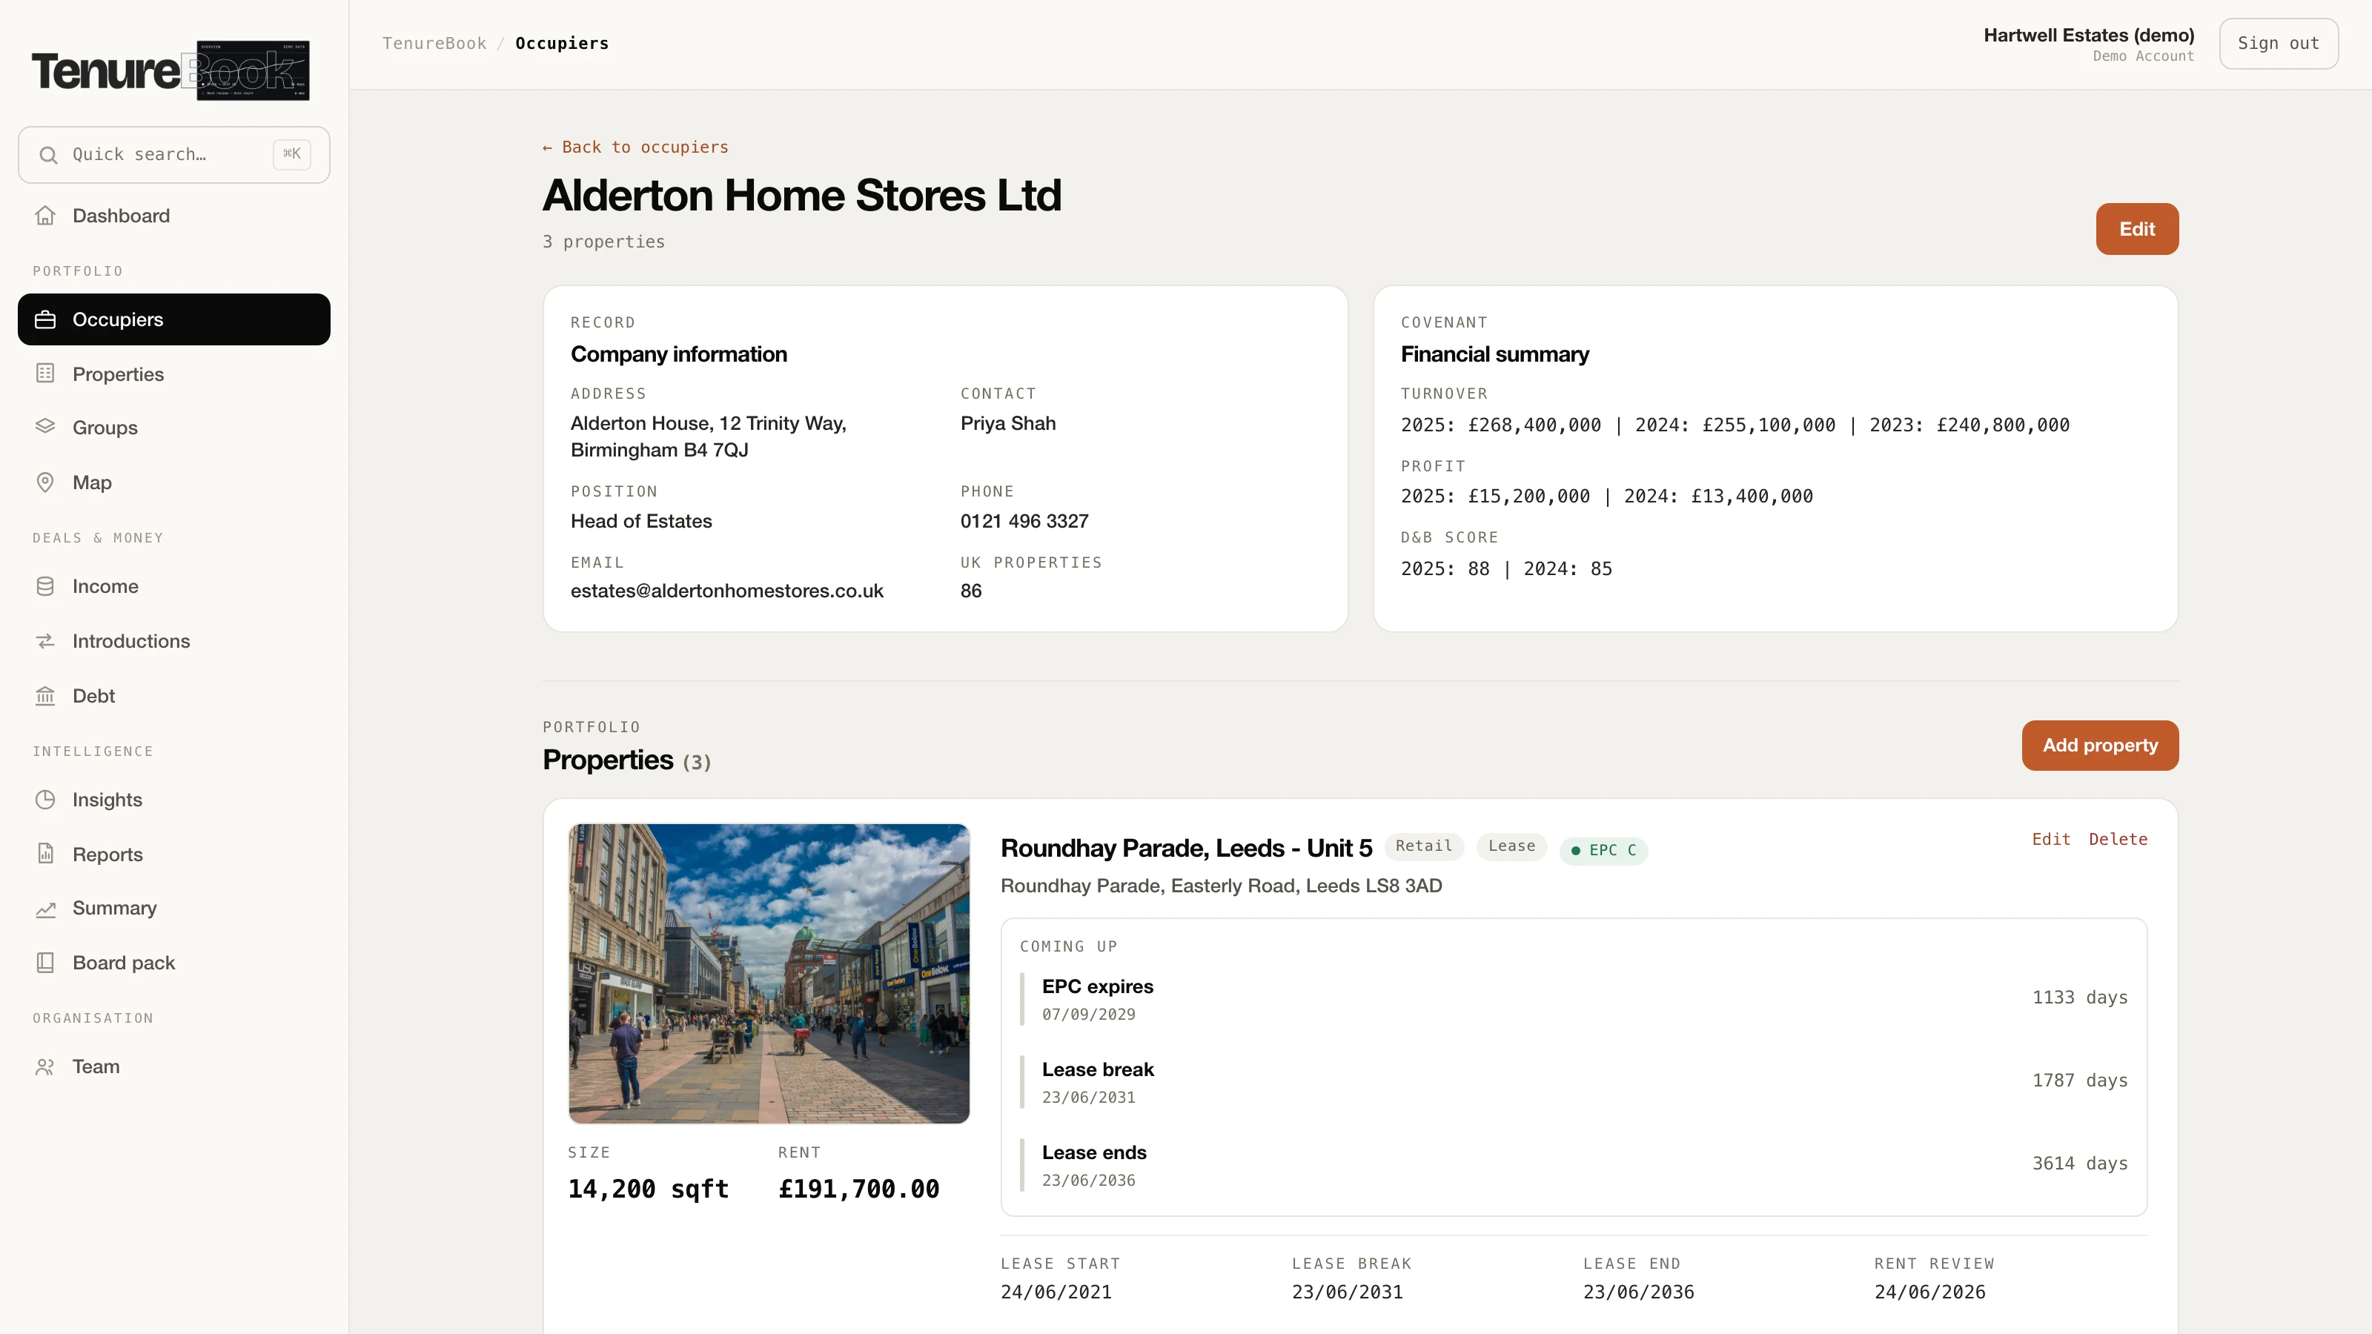The height and width of the screenshot is (1334, 2372).
Task: Click the Map pin icon
Action: [45, 482]
